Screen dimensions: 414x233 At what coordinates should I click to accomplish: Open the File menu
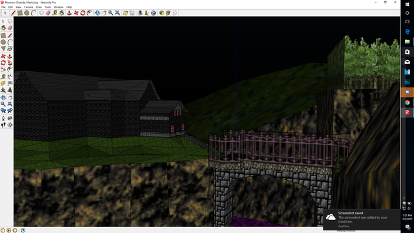tap(3, 7)
